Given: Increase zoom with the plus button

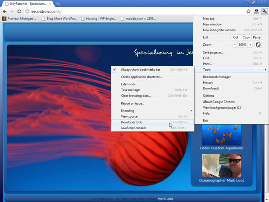Looking at the screenshot, I should (x=250, y=45).
